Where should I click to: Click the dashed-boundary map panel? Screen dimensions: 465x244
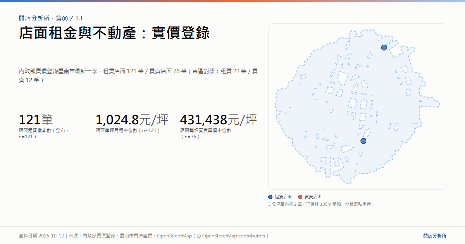pyautogui.click(x=357, y=107)
